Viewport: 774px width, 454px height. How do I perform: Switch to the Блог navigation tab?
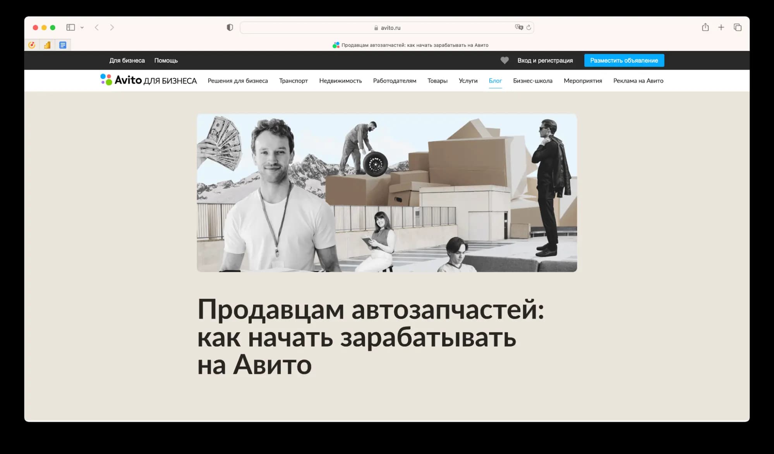pos(496,81)
